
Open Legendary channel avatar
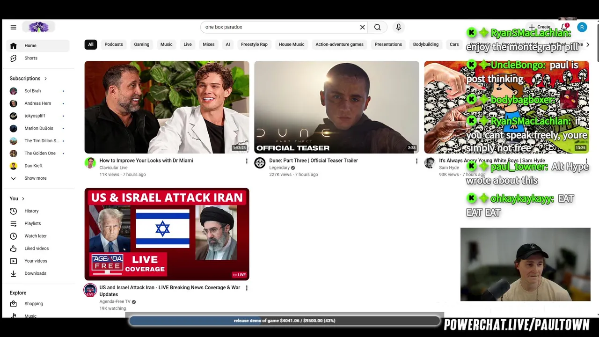coord(260,163)
